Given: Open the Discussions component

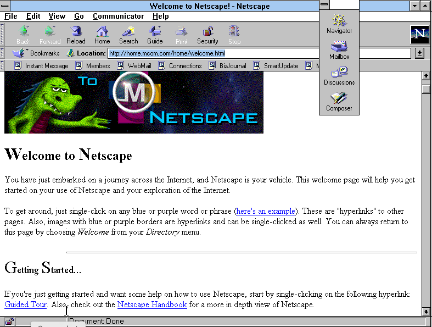Looking at the screenshot, I should [339, 76].
